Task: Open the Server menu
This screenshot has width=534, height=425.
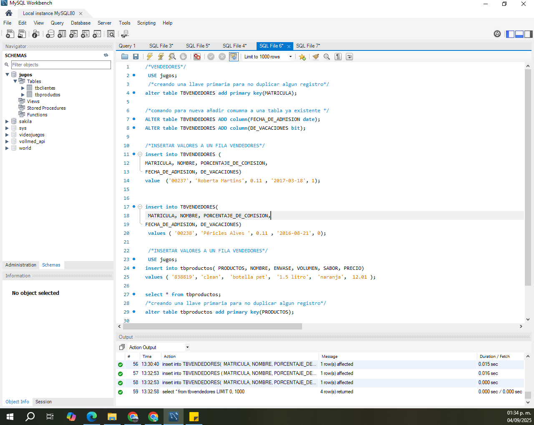Action: (104, 23)
